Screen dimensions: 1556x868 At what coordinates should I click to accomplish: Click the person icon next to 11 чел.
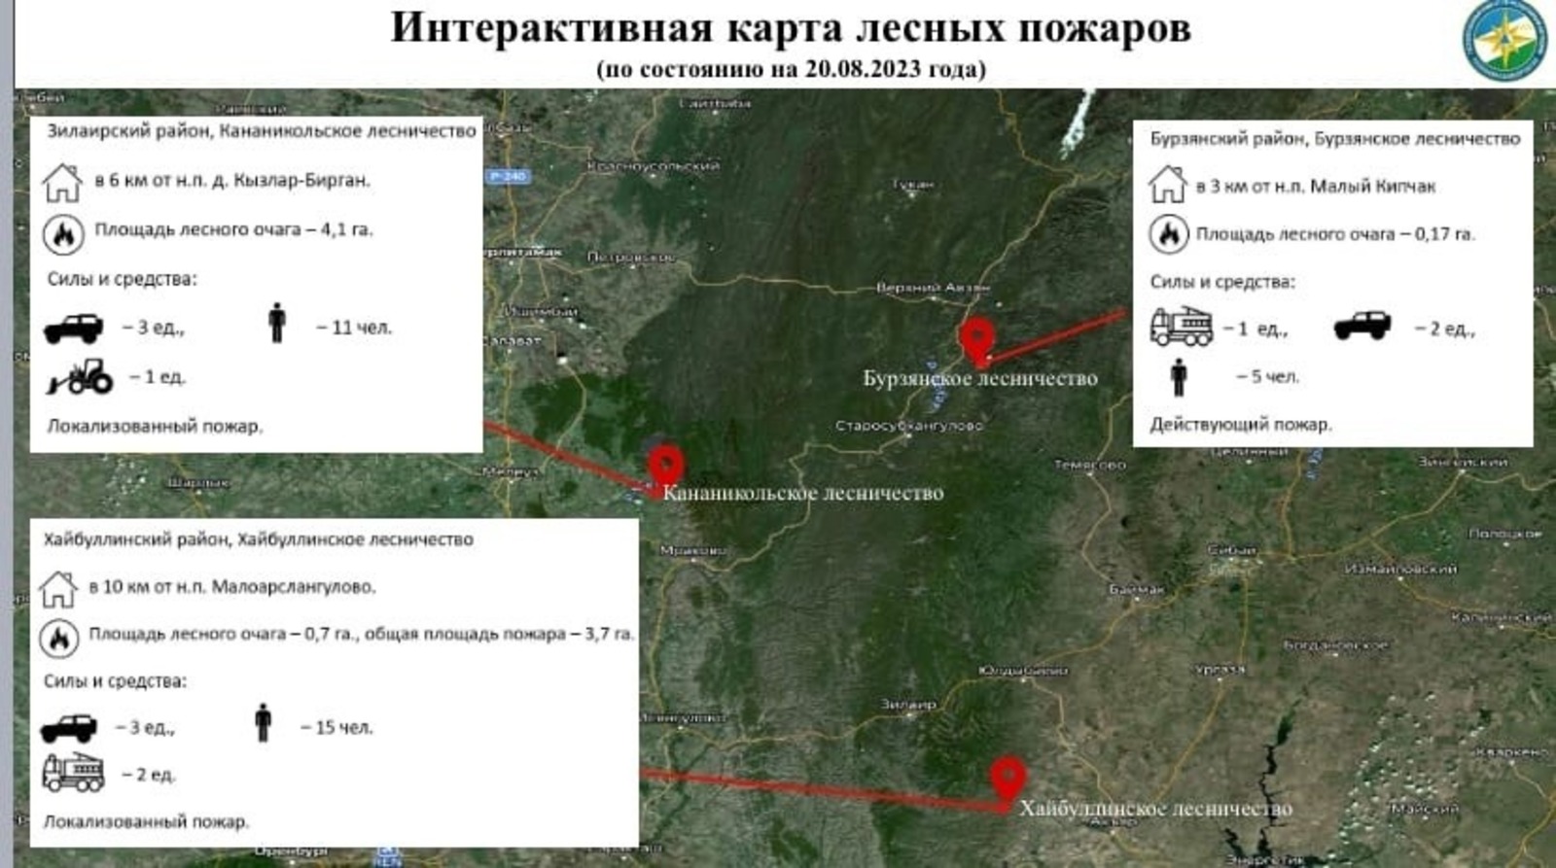pos(277,323)
